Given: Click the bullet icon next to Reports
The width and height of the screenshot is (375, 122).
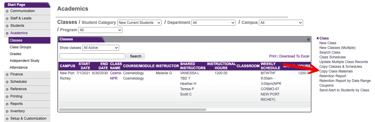Looking at the screenshot, I should [7, 104].
